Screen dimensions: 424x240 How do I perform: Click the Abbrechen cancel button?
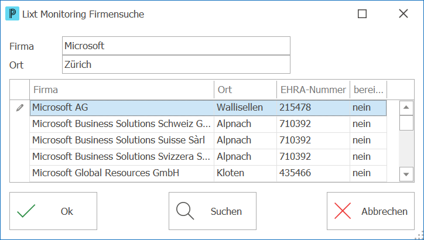tap(371, 211)
